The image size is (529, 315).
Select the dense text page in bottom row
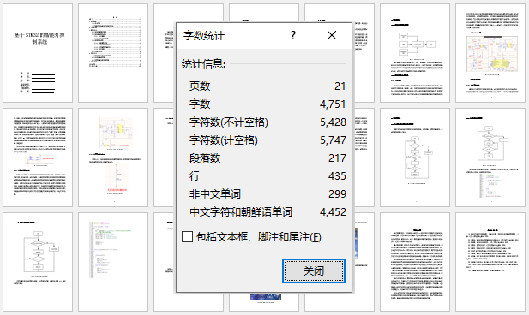[415, 262]
